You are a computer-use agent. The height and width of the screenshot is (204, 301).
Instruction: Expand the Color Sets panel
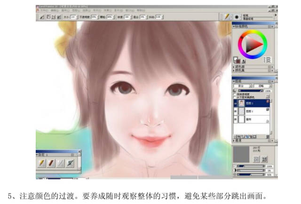click(234, 70)
